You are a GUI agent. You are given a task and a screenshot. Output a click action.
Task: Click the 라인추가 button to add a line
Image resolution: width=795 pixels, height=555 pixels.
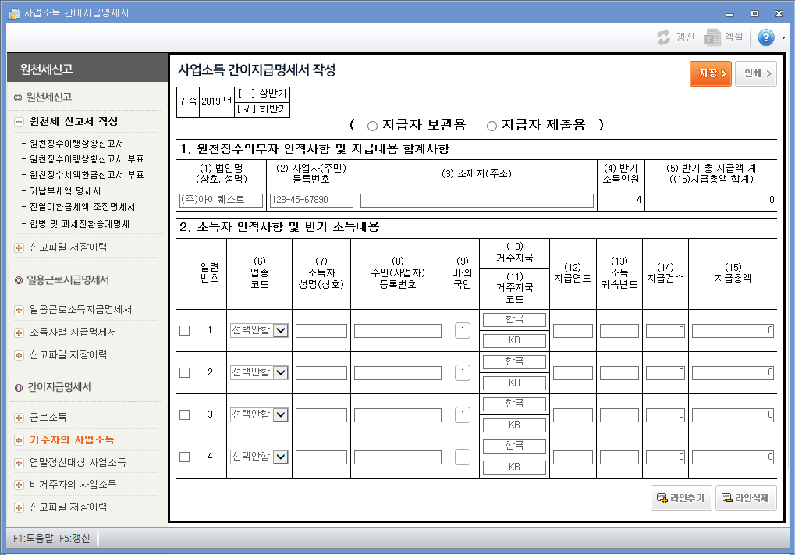pyautogui.click(x=680, y=496)
